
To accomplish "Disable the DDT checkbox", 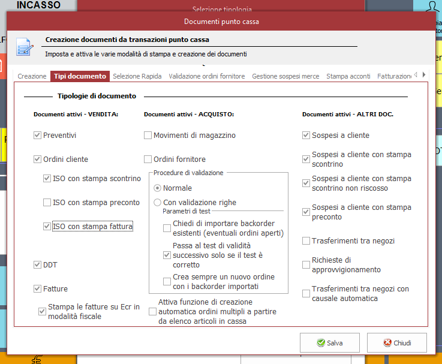I will [38, 265].
